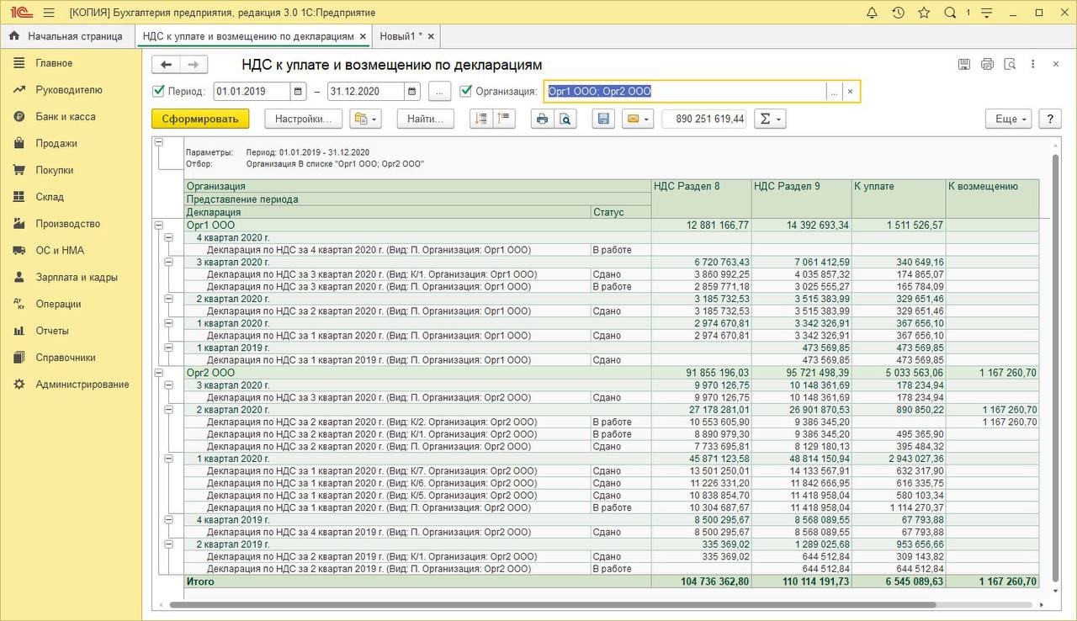Collapse the Орг2 ООО group
Viewport: 1077px width, 621px height.
click(158, 373)
